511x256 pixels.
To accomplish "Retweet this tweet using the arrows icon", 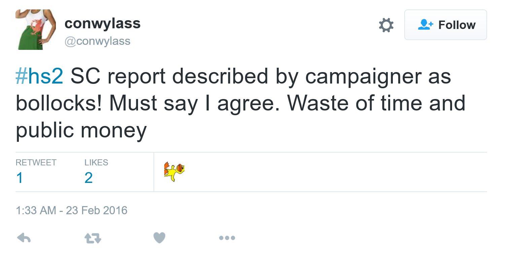I will pos(93,238).
